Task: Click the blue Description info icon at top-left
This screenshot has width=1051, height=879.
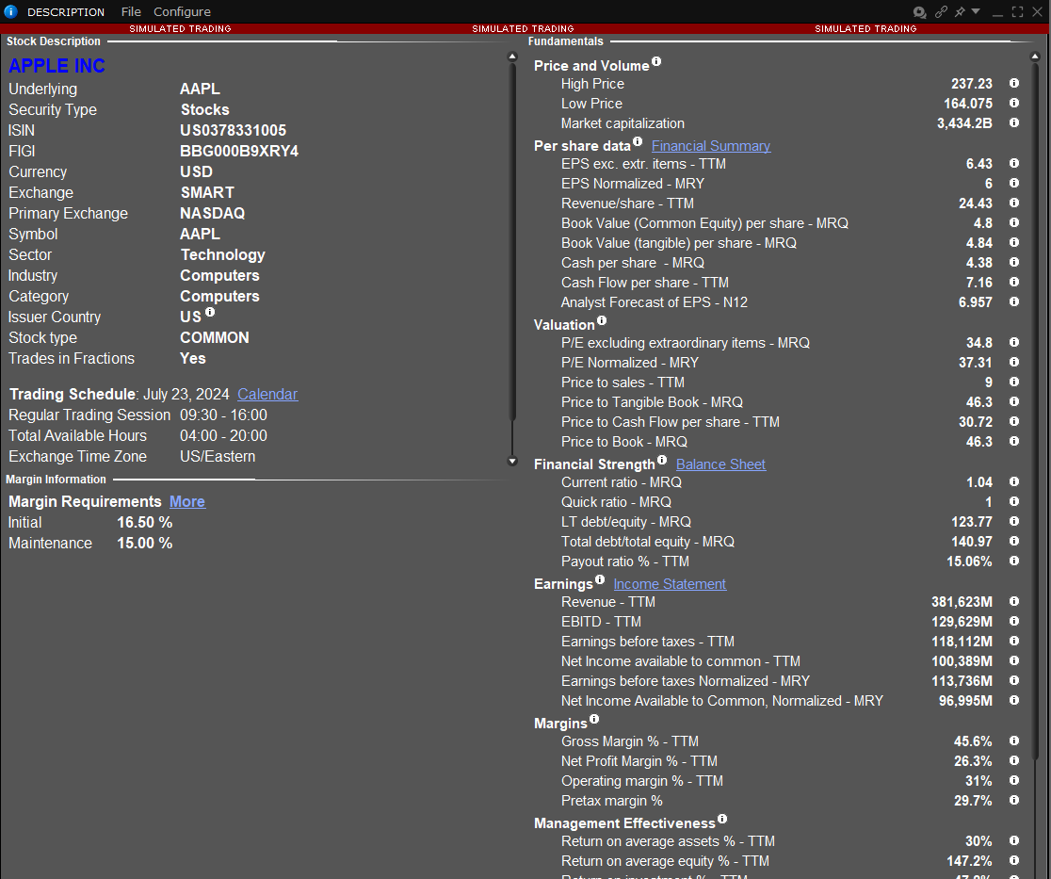Action: point(11,12)
